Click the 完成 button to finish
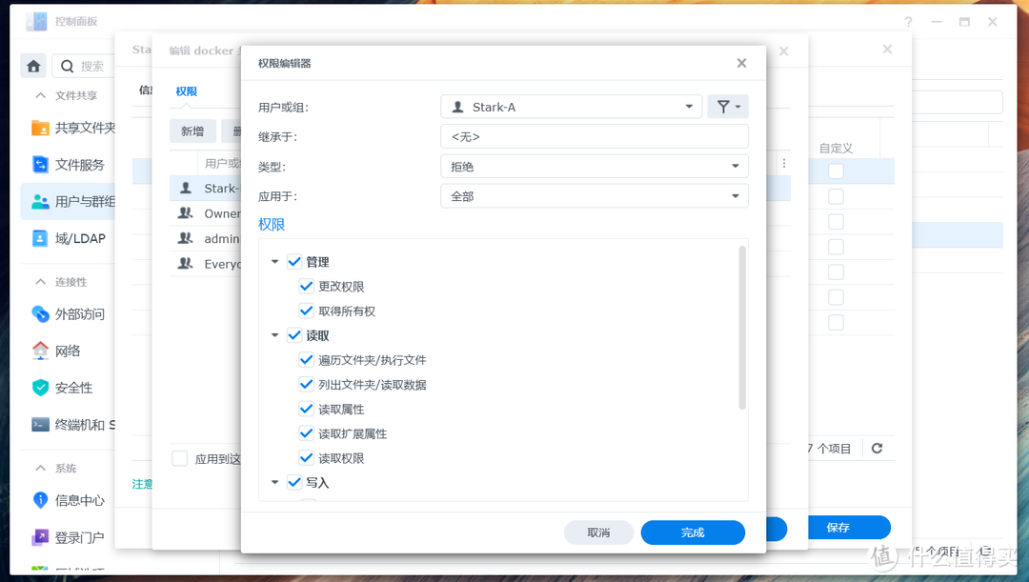The width and height of the screenshot is (1029, 582). tap(693, 532)
